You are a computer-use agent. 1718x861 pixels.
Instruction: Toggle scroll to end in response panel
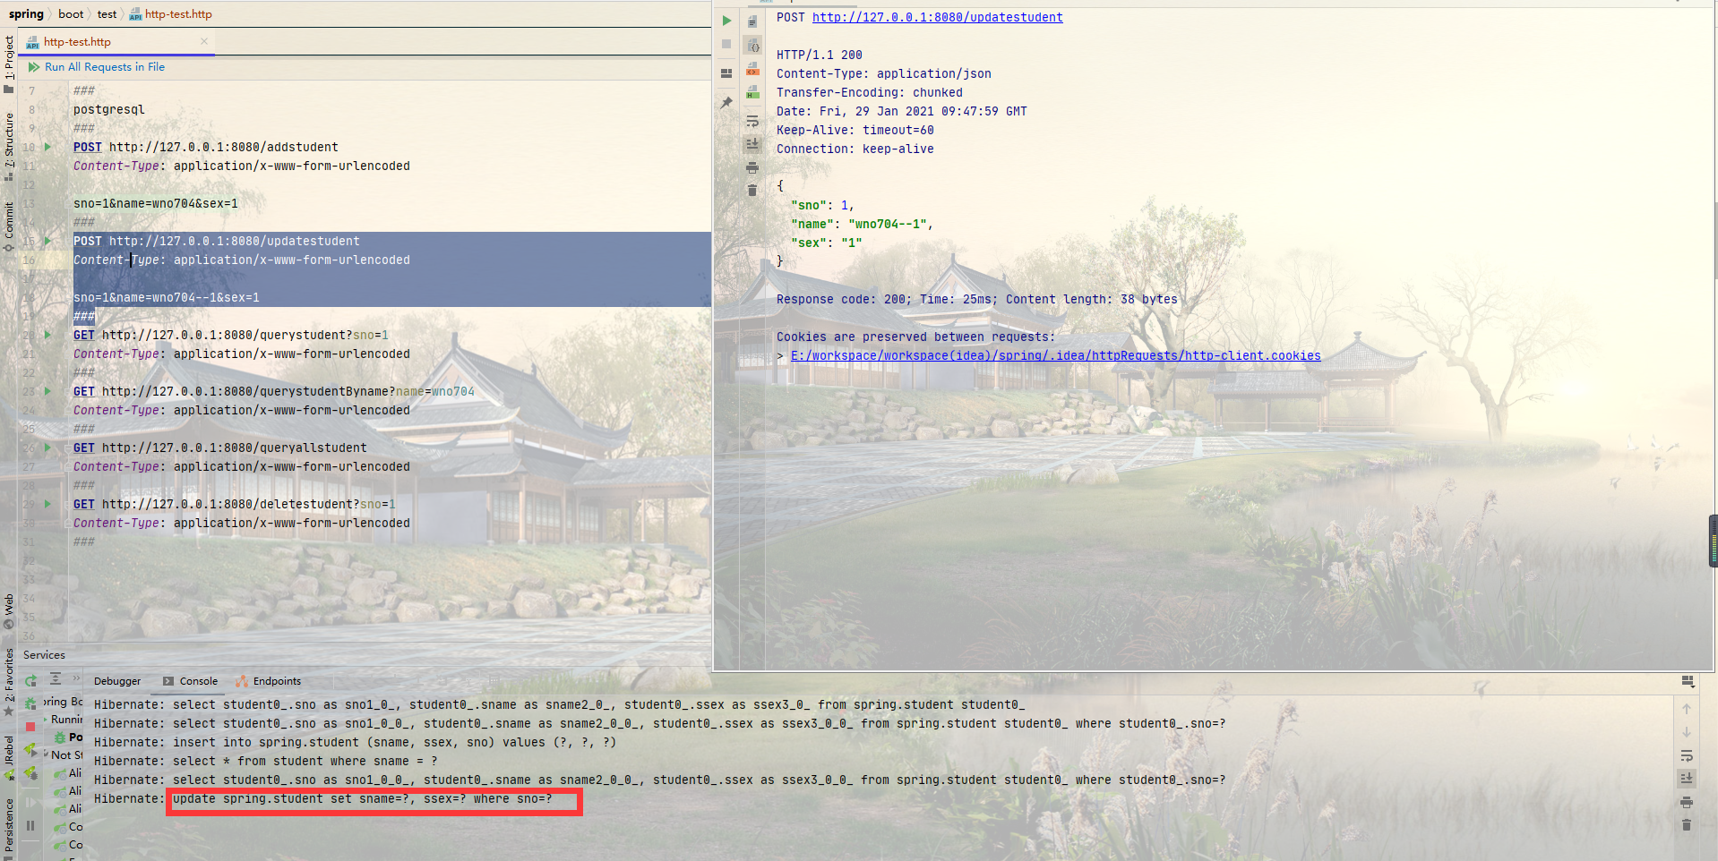tap(752, 144)
